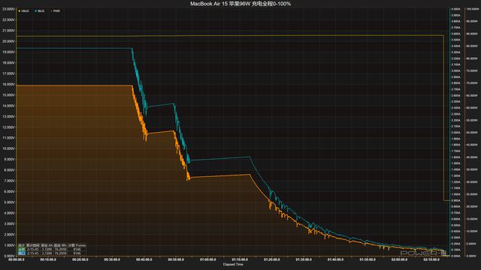
Task: Click the yellow VBUS legend dot
Action: (20, 11)
